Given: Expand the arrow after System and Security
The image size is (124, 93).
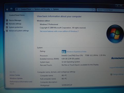Looking at the screenshot, I should pos(51,9).
